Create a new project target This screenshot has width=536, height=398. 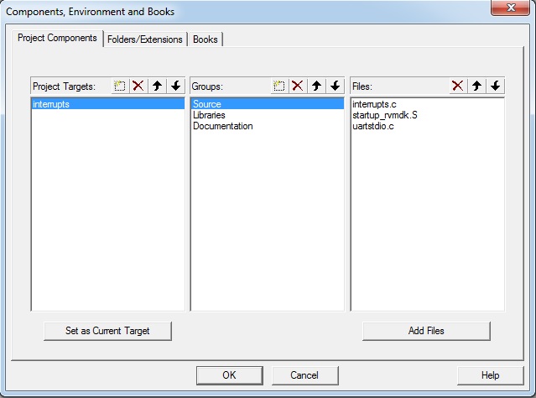point(120,86)
